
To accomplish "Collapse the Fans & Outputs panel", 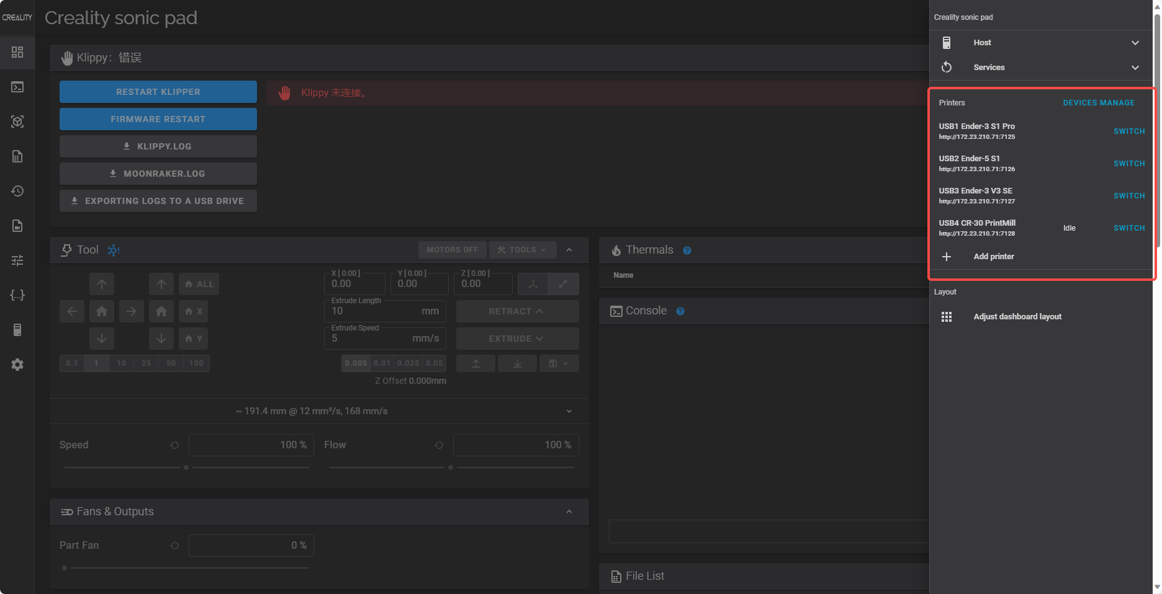I will (569, 512).
